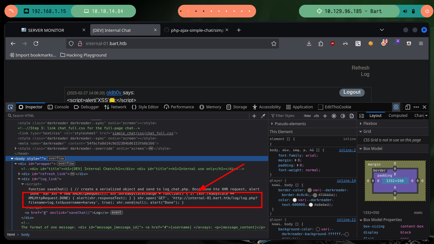434x244 pixels.
Task: Bookmark this page with star
Action: (274, 44)
